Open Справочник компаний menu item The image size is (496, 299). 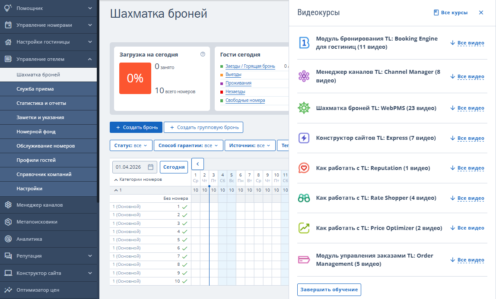(x=48, y=174)
